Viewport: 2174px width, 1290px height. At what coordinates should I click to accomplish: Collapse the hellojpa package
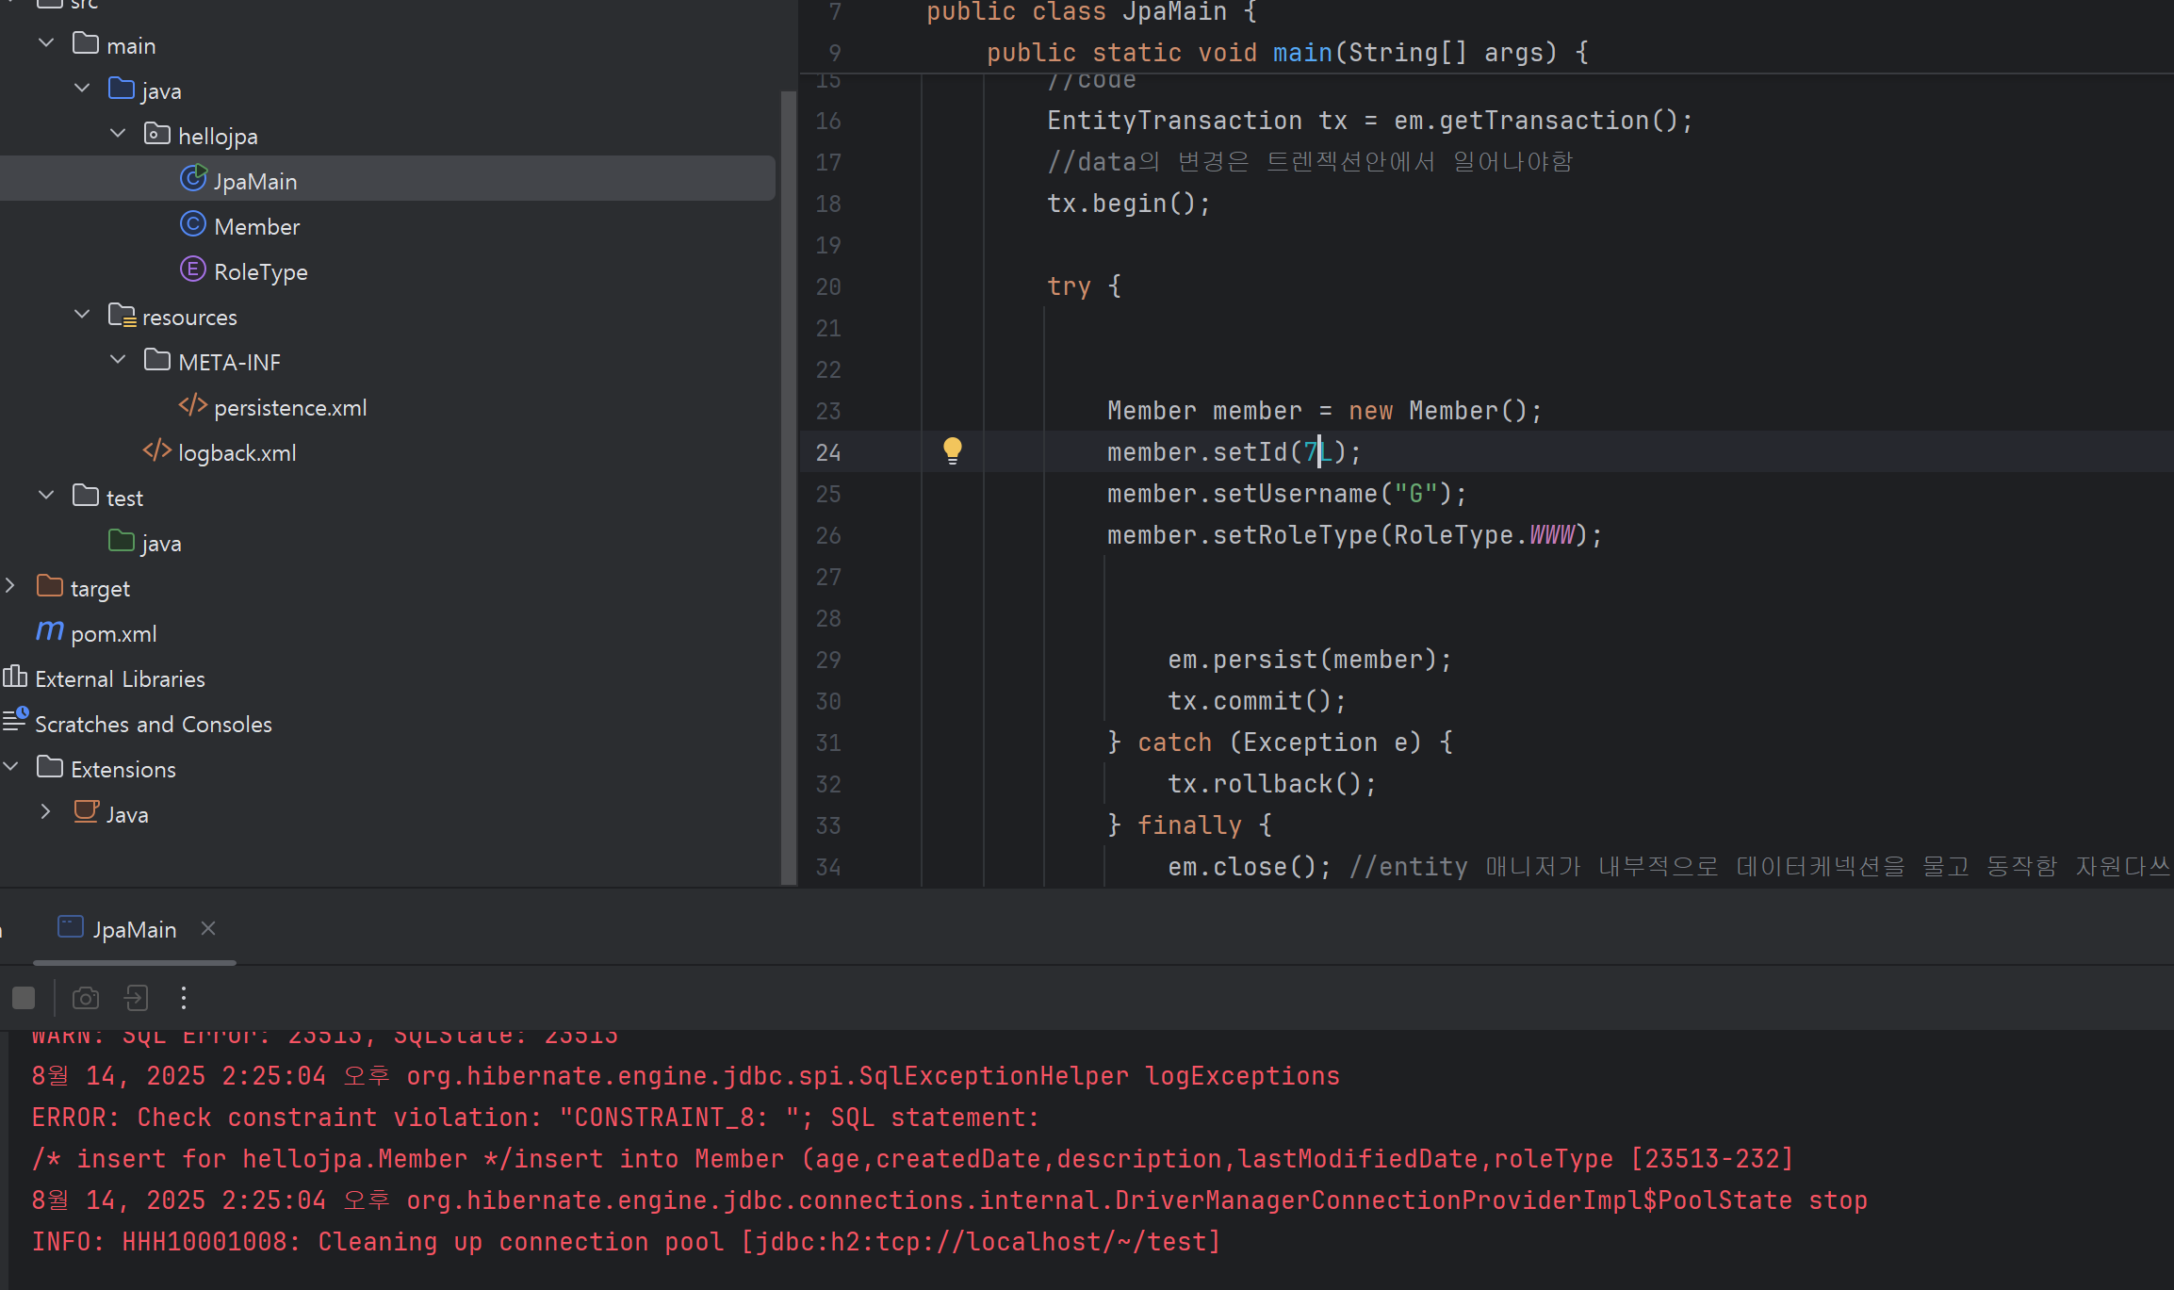[118, 134]
